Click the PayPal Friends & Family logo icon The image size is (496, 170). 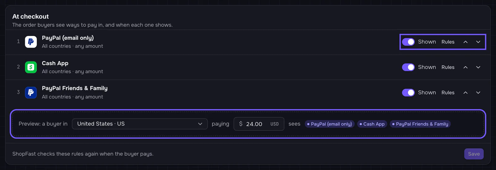31,93
